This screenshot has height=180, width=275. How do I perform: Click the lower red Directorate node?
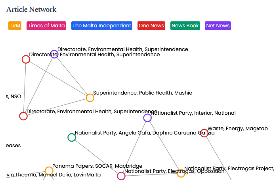pos(23,116)
